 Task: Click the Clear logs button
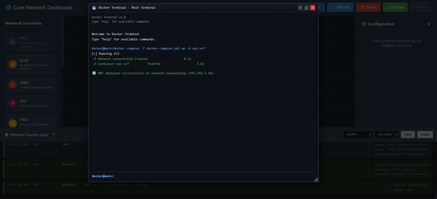[x=407, y=135]
